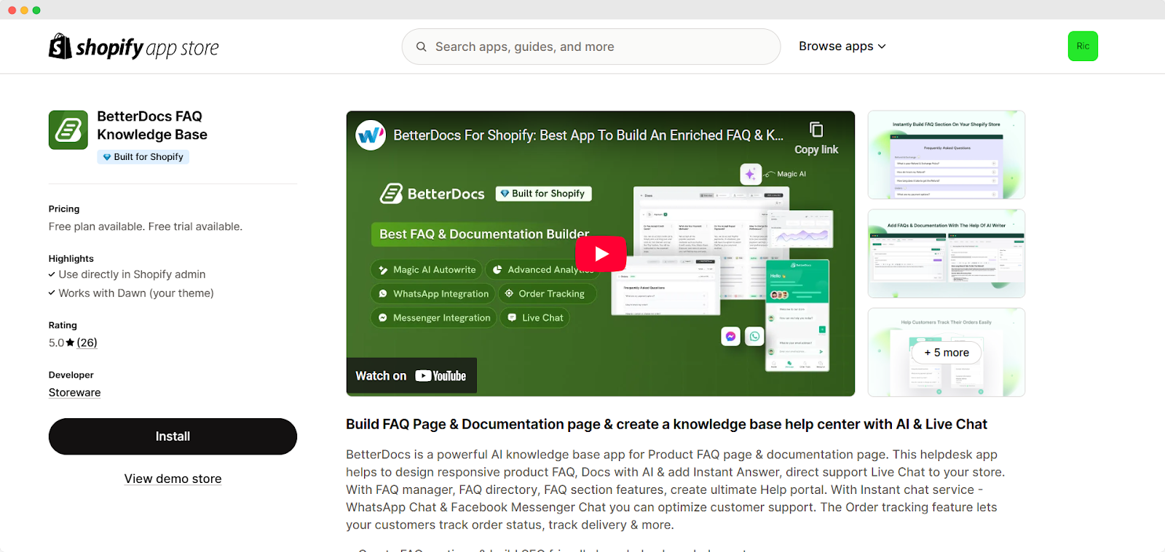Click the Messenger Integration chip in video
The width and height of the screenshot is (1165, 552).
(x=433, y=318)
